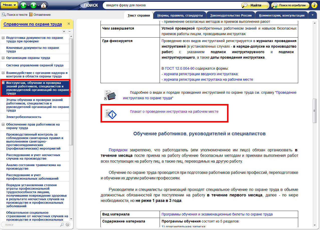Viewport: 320px width, 230px height.
Task: Close the 'Справочник по охране труда' panel
Action: pos(69,24)
